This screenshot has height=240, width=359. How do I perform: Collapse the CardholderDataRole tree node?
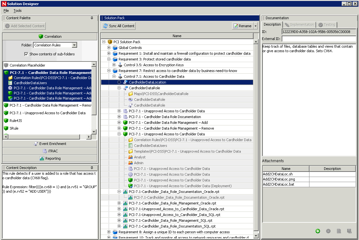(119, 88)
